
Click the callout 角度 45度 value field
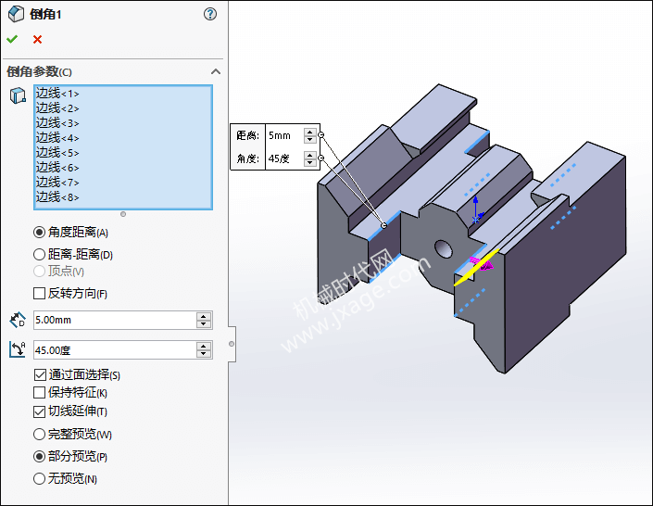tap(284, 158)
